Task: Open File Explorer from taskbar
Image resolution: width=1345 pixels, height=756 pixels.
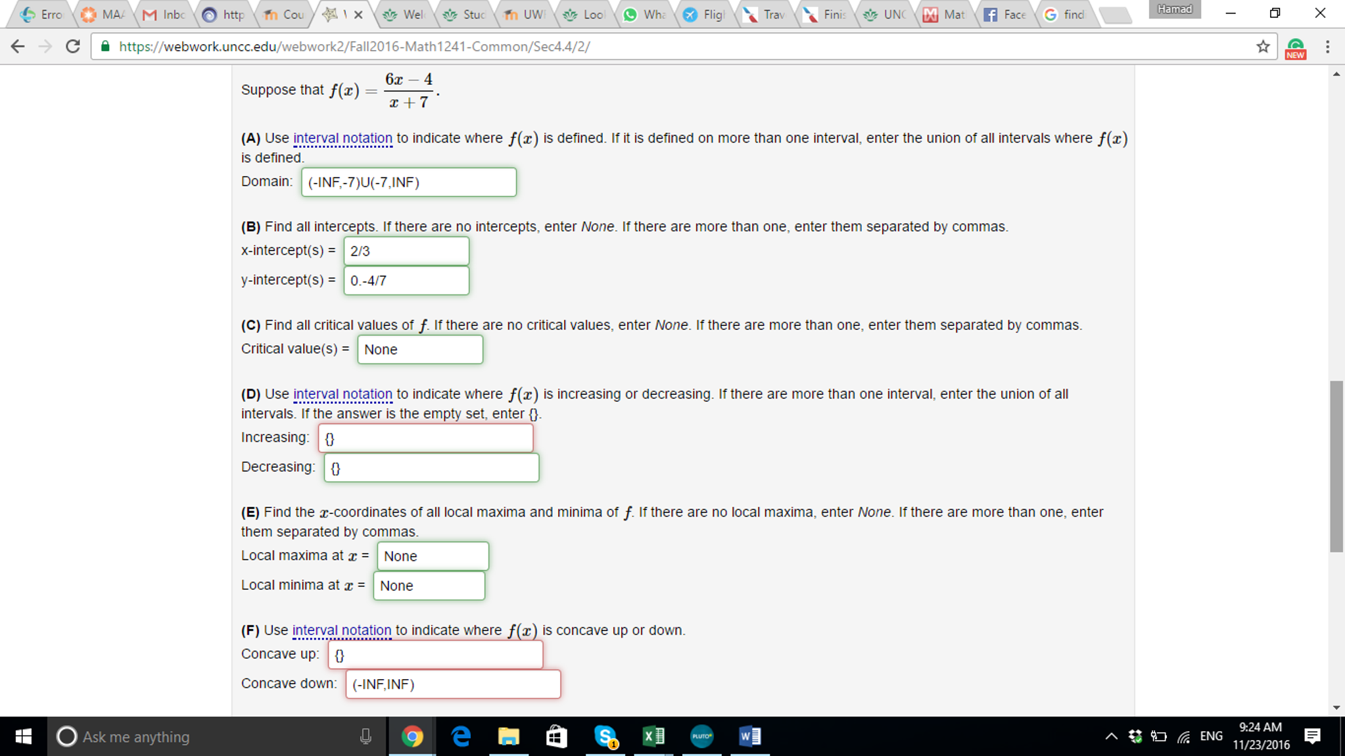Action: [x=508, y=736]
